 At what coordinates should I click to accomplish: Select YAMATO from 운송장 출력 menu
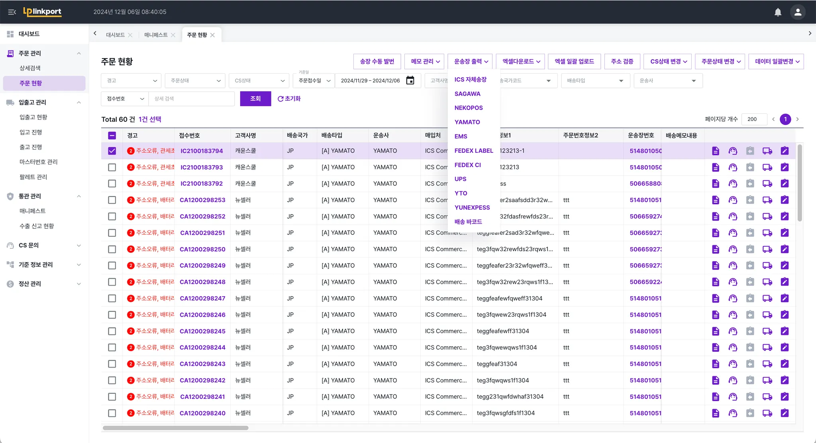(467, 122)
